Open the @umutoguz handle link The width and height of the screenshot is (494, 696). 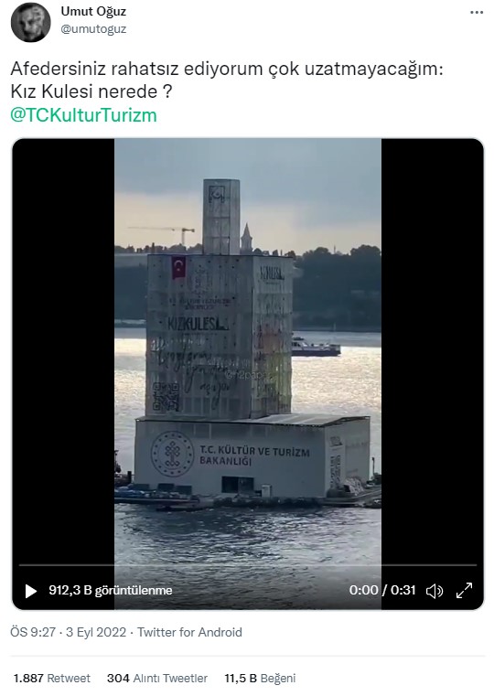point(93,29)
